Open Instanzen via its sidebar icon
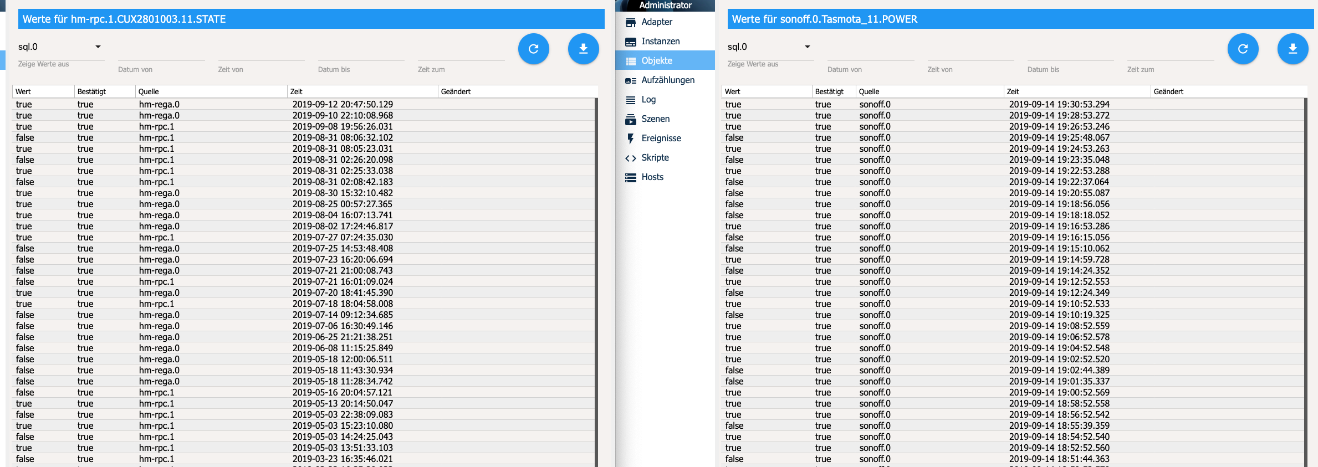Viewport: 1318px width, 467px height. [x=631, y=42]
